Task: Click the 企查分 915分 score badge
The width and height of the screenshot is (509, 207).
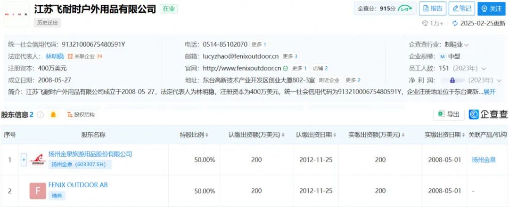Action: (385, 9)
